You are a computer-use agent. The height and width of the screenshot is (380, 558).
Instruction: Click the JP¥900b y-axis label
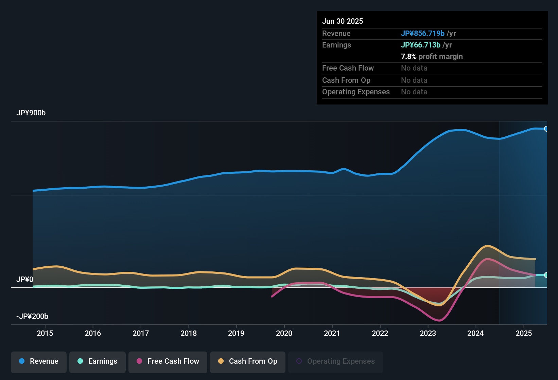[x=31, y=113]
